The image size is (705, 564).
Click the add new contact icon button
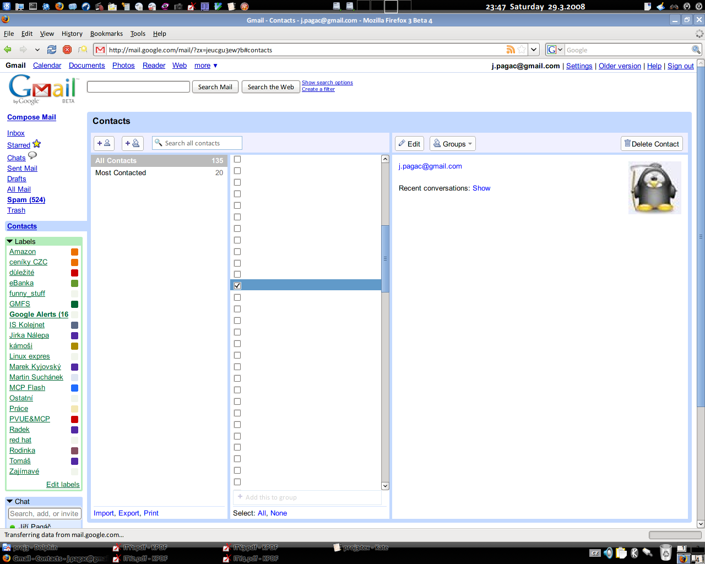click(104, 143)
